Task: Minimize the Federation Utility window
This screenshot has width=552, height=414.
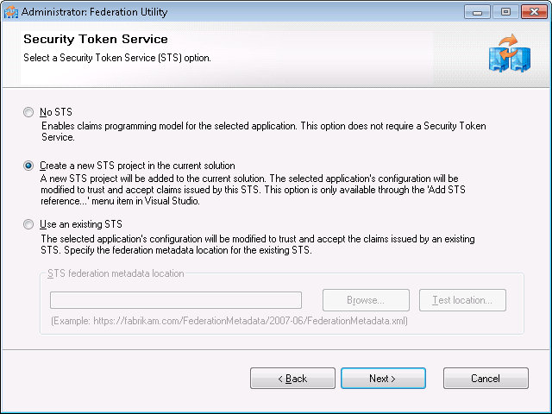Action: [x=480, y=12]
